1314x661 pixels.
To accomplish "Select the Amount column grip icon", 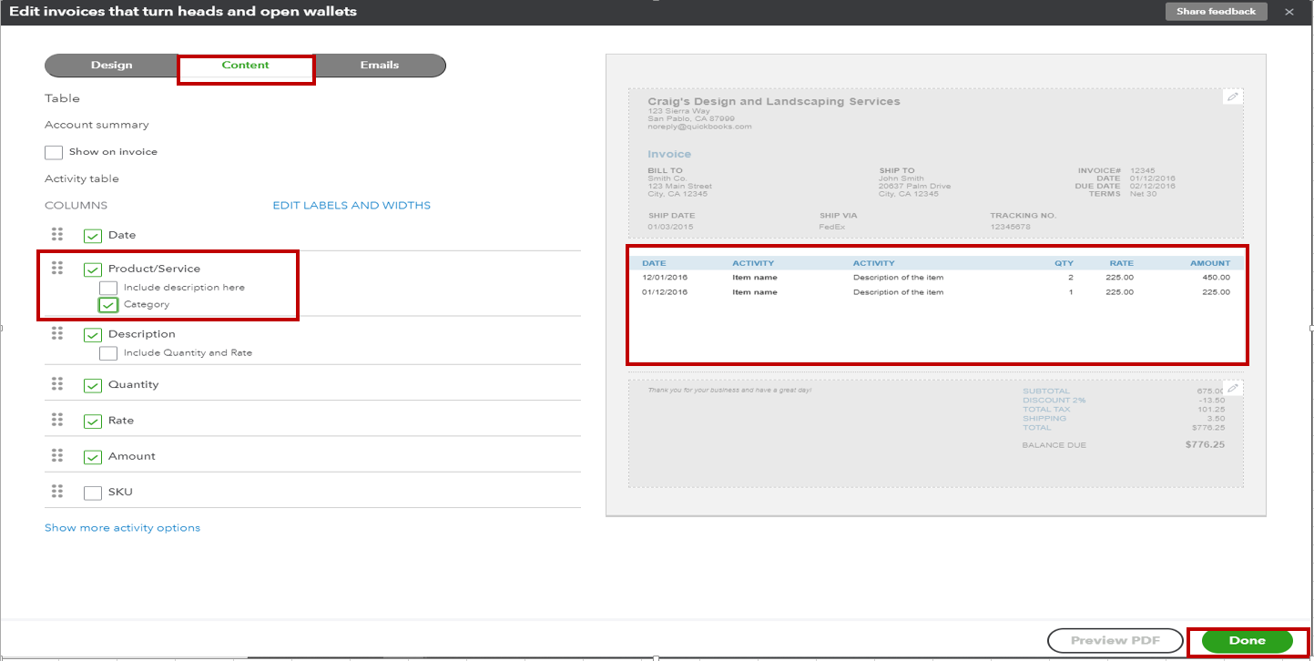I will pos(57,455).
